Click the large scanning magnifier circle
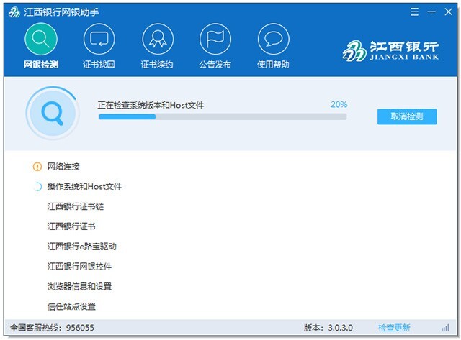 click(53, 113)
